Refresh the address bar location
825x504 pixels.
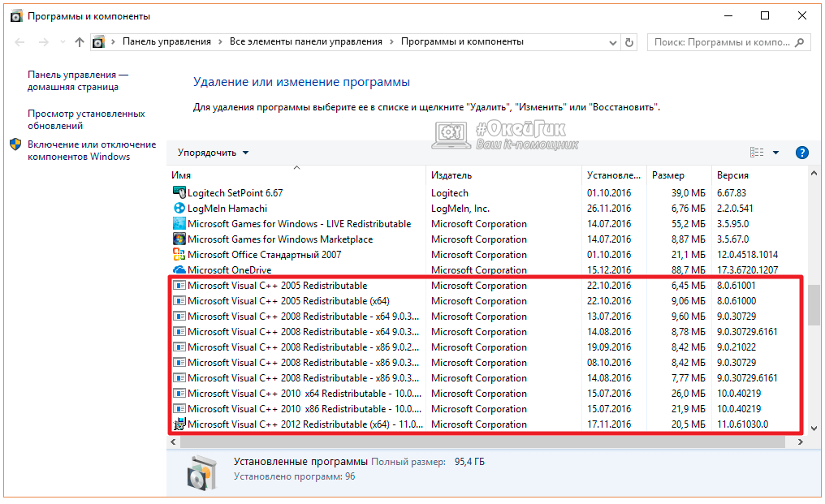coord(628,42)
